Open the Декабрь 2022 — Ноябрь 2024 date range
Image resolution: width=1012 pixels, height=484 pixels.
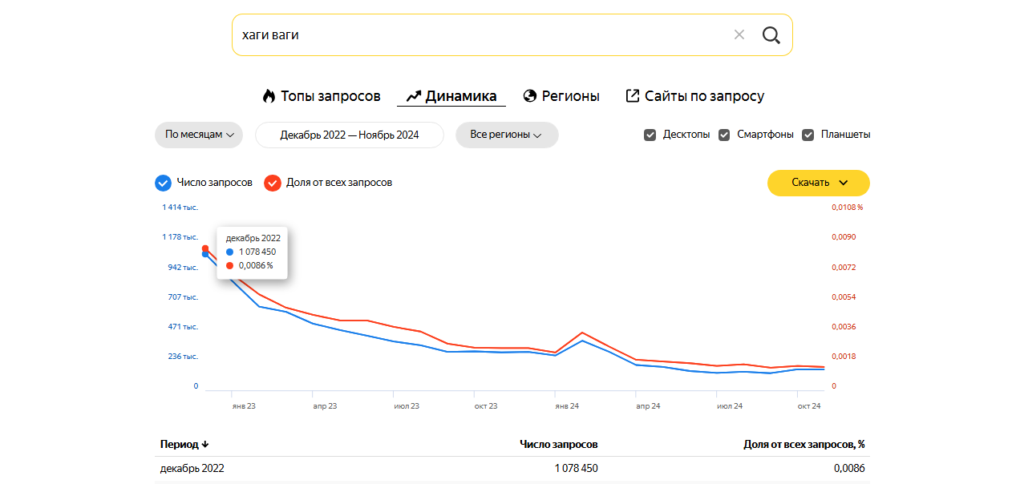(x=350, y=135)
